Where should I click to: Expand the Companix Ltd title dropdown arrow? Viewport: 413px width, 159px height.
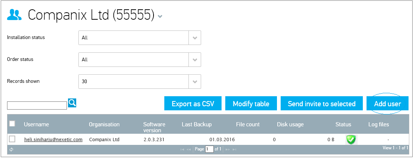point(160,16)
